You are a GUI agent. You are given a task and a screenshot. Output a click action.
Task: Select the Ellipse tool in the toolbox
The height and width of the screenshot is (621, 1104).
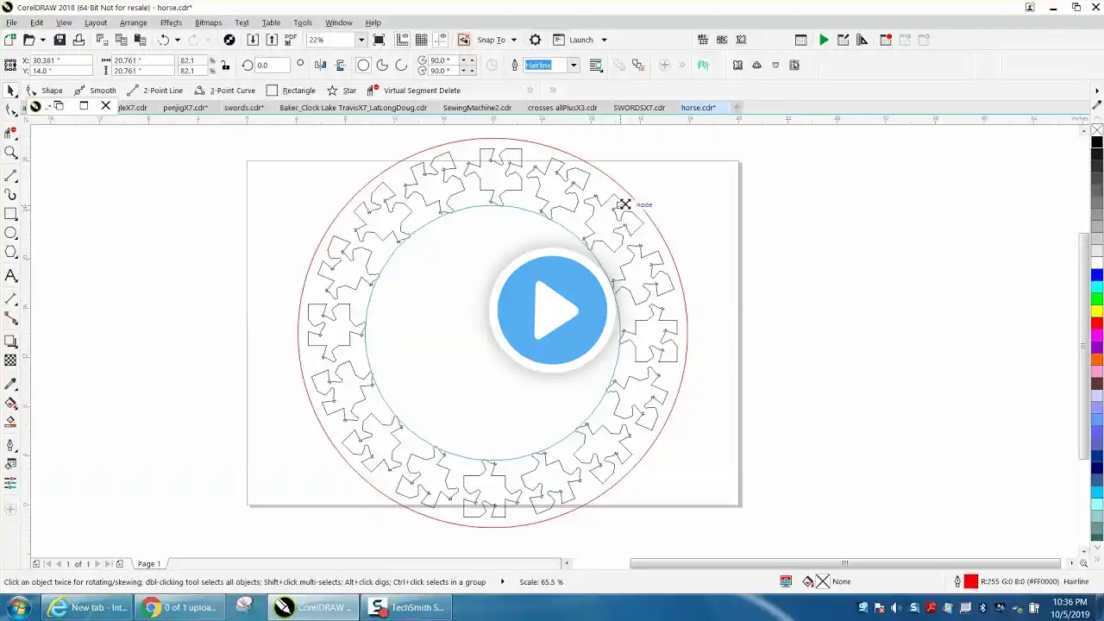pos(11,233)
